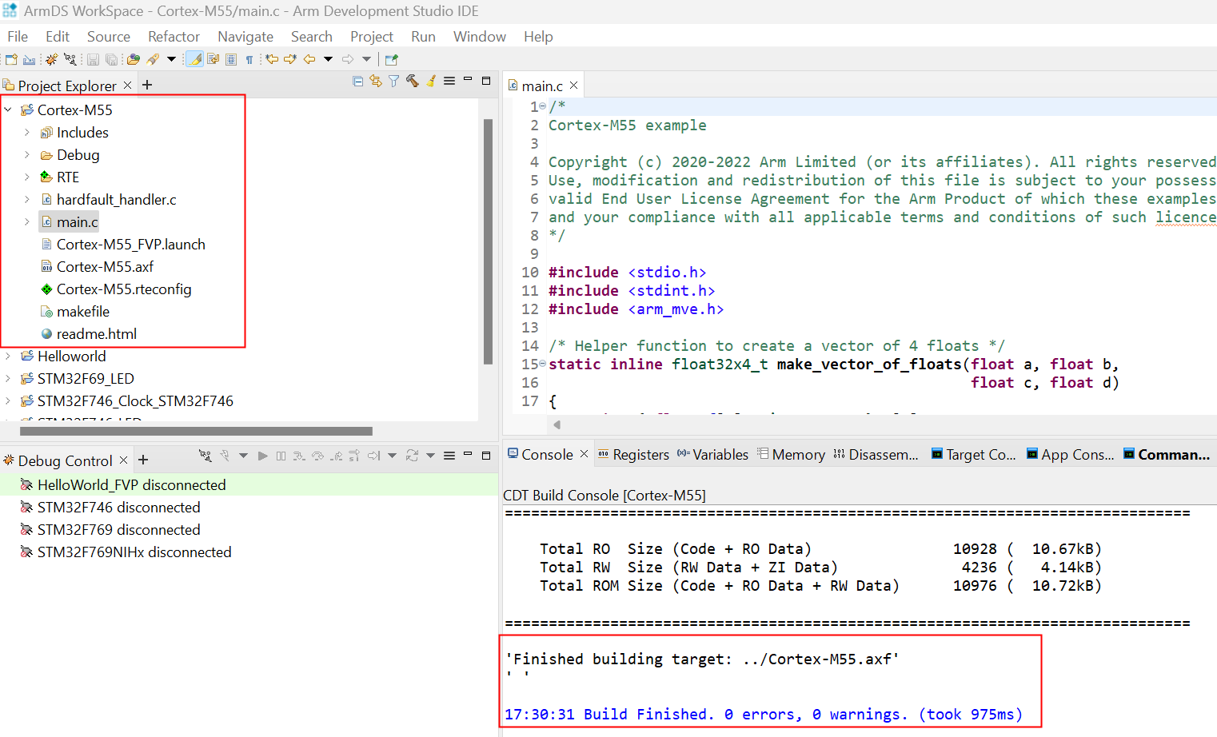The width and height of the screenshot is (1217, 737).
Task: Collapse all projects in Project Explorer
Action: coord(357,81)
